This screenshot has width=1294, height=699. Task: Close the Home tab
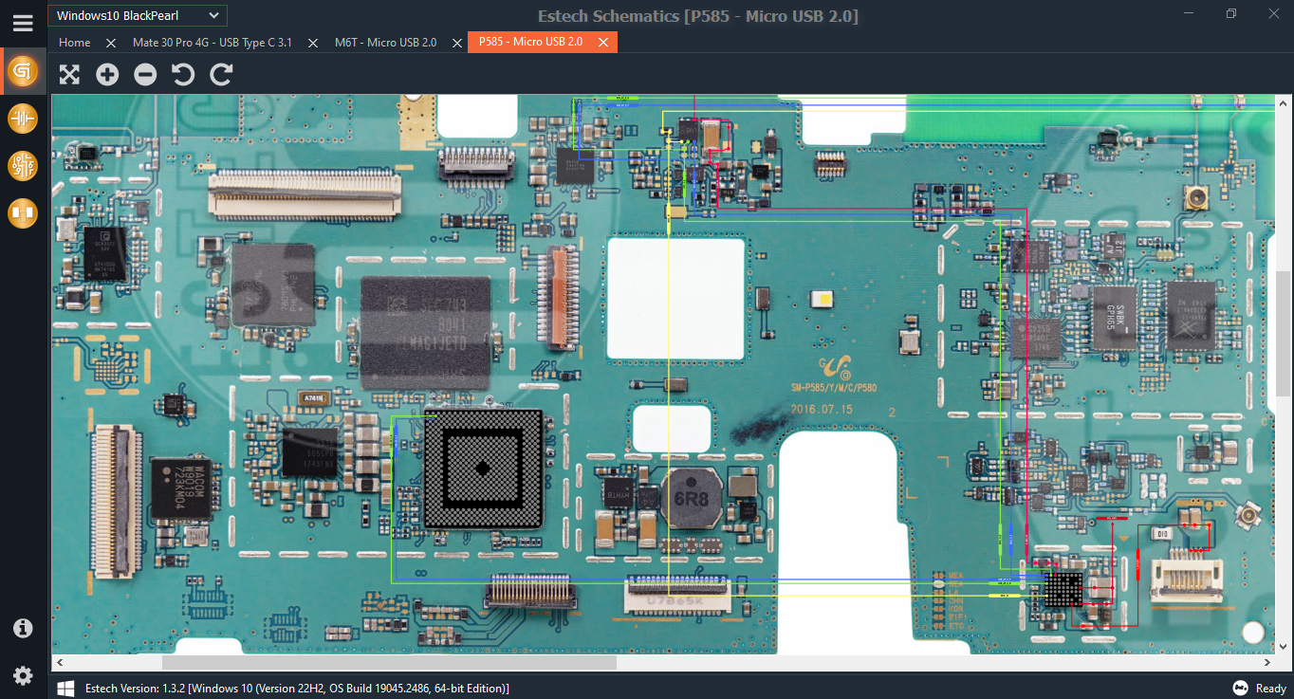click(x=111, y=43)
